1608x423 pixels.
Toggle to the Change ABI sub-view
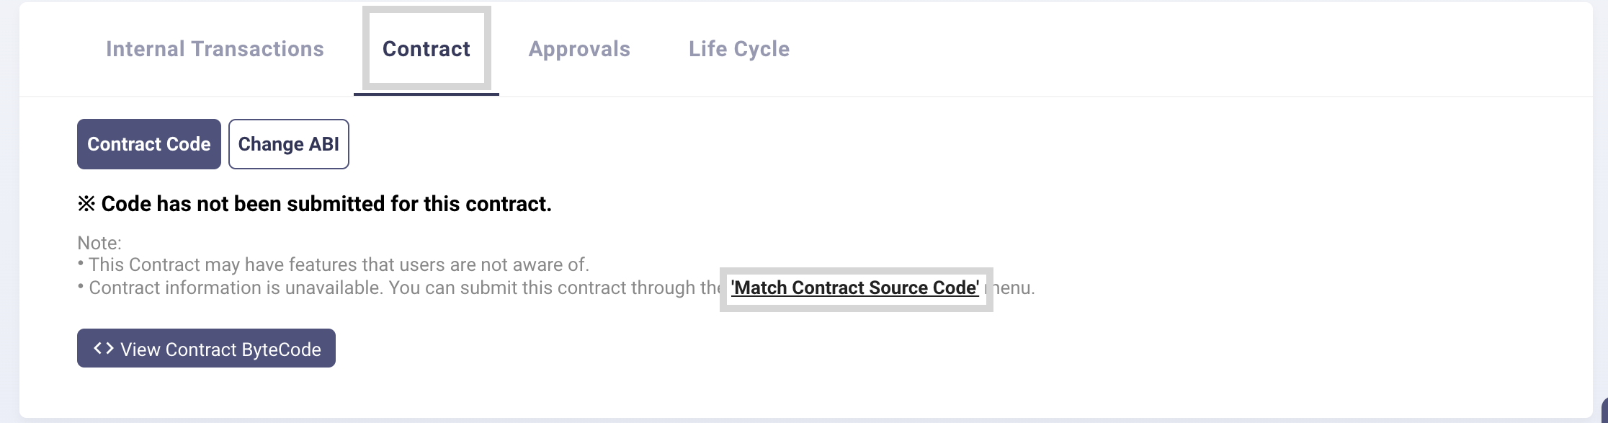288,144
